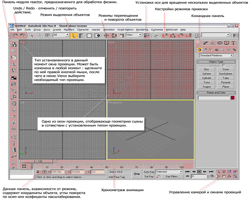
Task: Click the Teapot primitive button
Action: point(207,87)
